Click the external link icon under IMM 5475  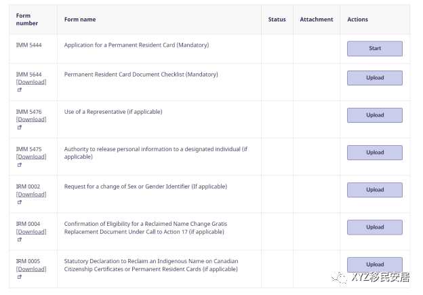(x=20, y=164)
